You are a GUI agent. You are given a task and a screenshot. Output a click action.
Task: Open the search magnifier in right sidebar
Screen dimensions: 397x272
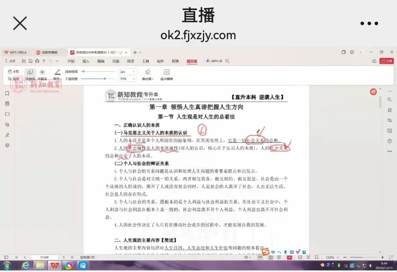coord(390,100)
